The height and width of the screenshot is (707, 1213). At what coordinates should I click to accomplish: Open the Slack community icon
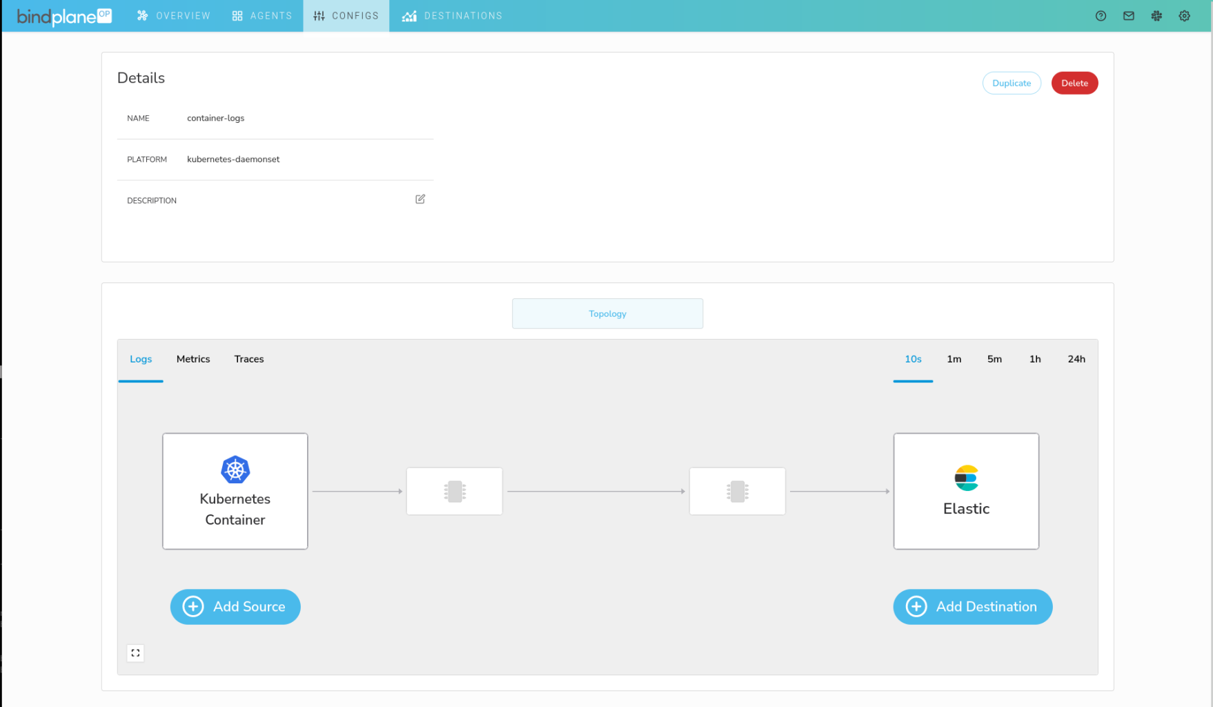coord(1156,16)
